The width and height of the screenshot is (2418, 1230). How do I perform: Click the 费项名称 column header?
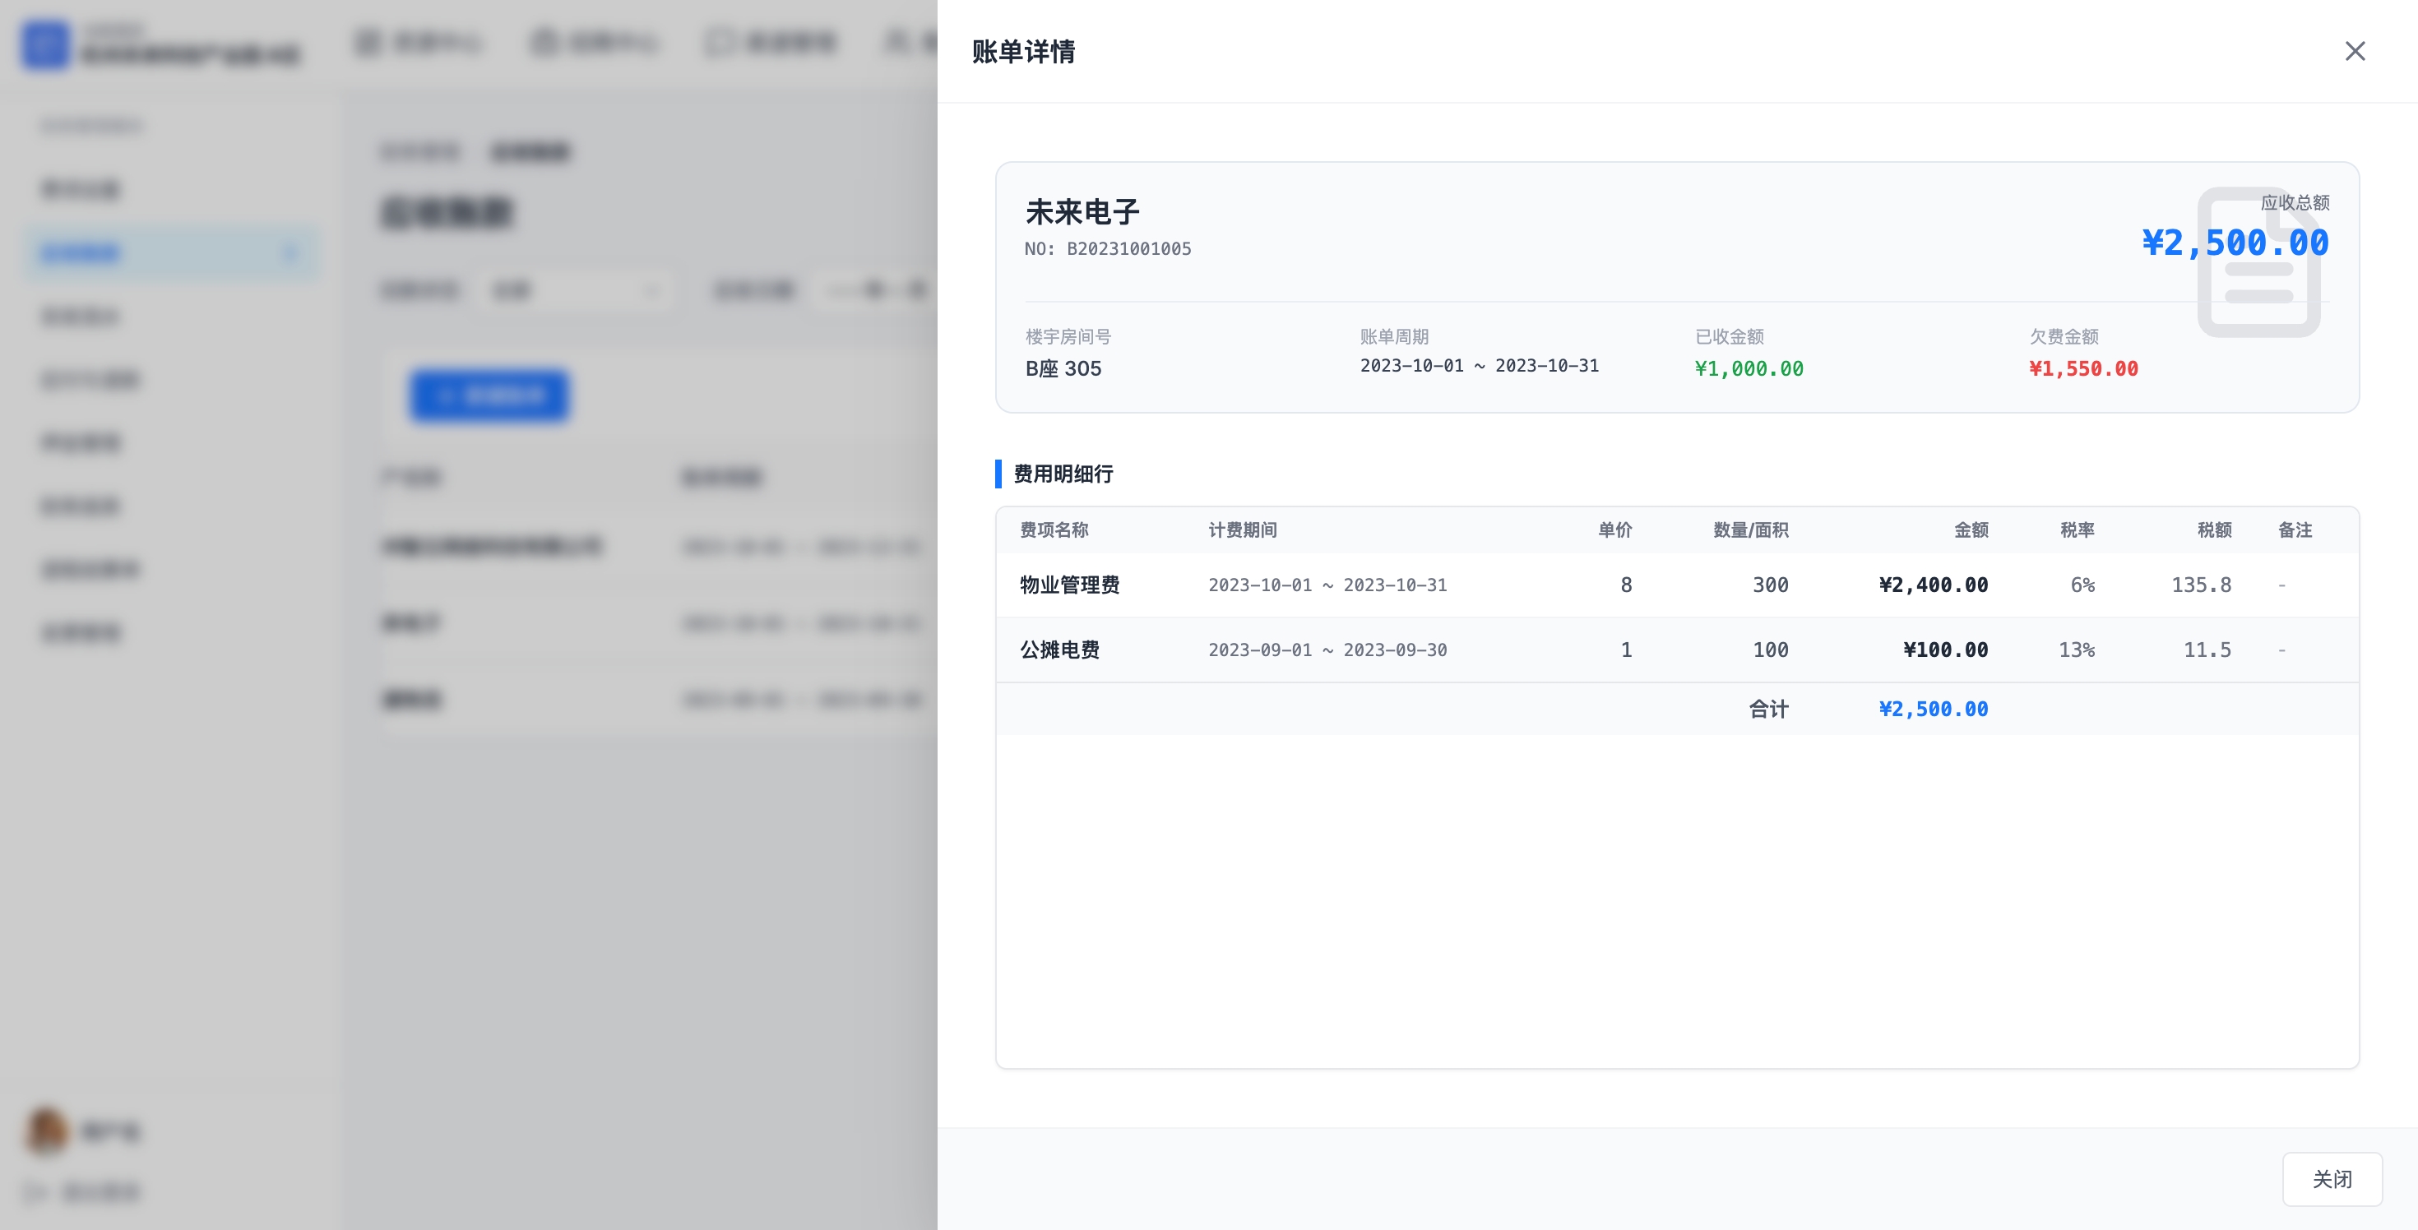(1054, 530)
